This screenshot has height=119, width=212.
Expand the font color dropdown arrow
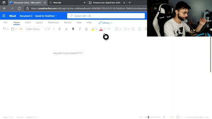point(104,29)
